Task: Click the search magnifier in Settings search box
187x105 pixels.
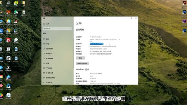Action: (70, 29)
